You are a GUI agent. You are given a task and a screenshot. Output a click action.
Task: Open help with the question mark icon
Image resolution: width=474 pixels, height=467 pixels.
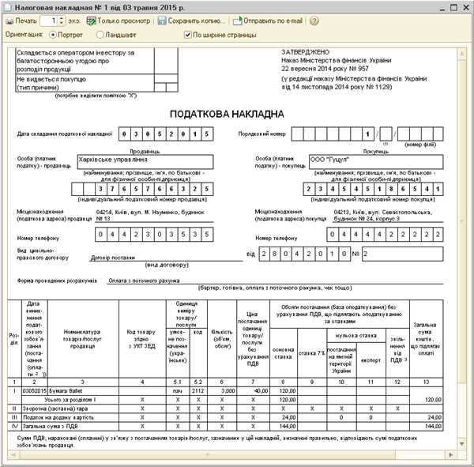tap(314, 21)
